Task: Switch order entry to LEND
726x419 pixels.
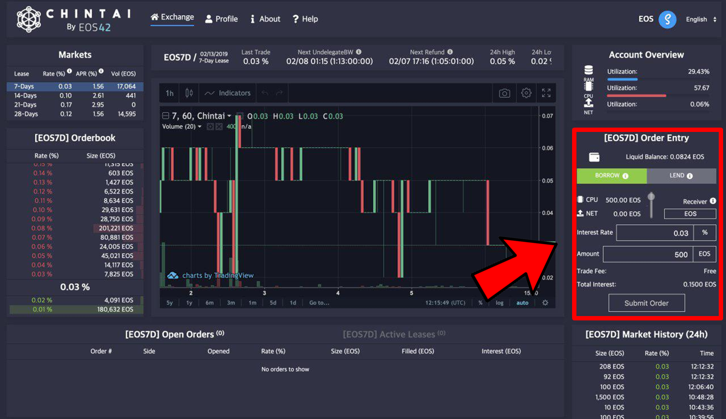Action: click(x=681, y=176)
